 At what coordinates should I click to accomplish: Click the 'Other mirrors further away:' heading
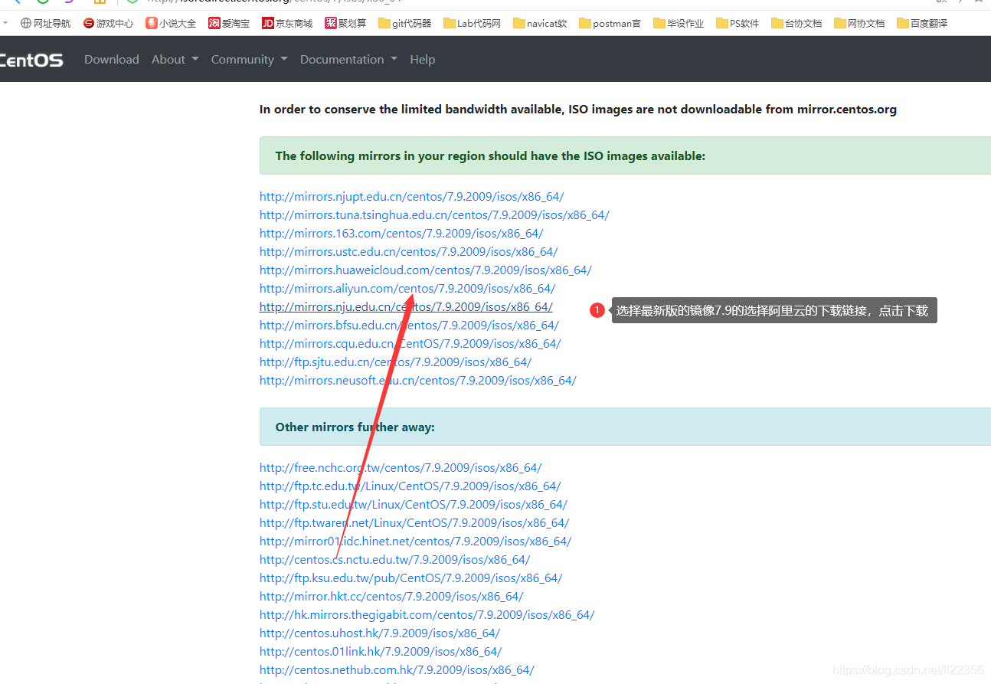pos(355,427)
